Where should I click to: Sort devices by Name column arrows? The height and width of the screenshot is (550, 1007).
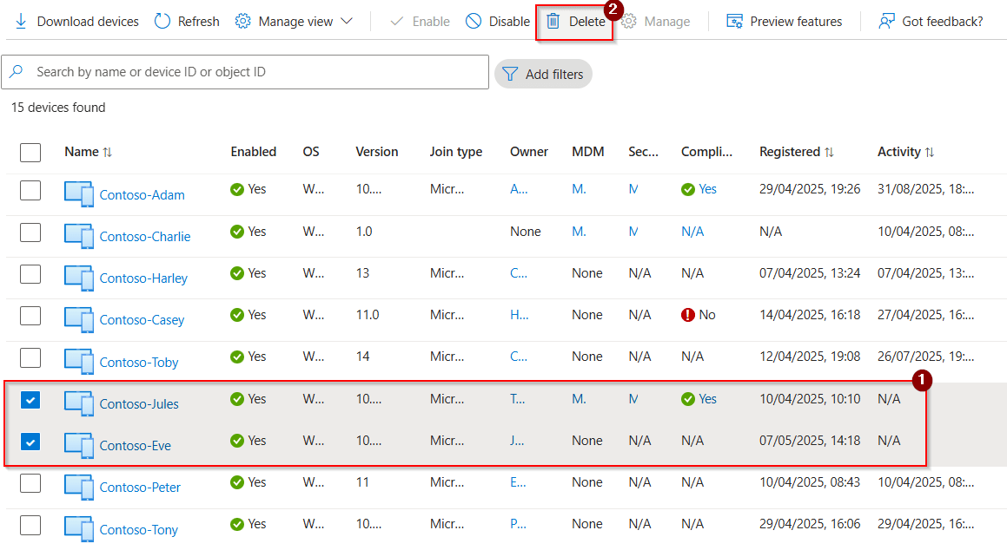point(107,152)
